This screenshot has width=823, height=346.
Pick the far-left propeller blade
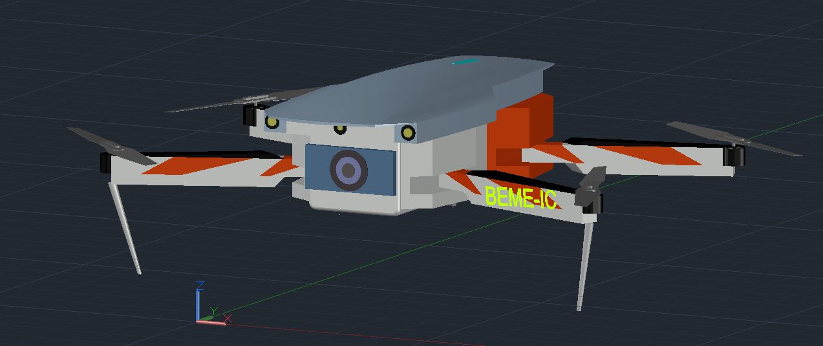111,145
